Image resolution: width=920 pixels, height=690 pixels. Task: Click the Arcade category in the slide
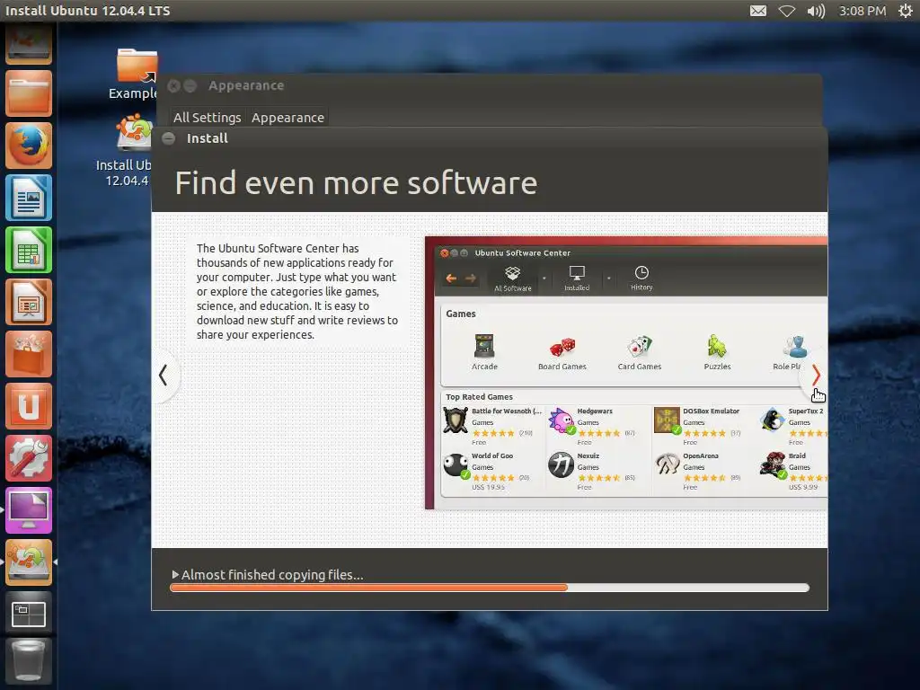(484, 351)
